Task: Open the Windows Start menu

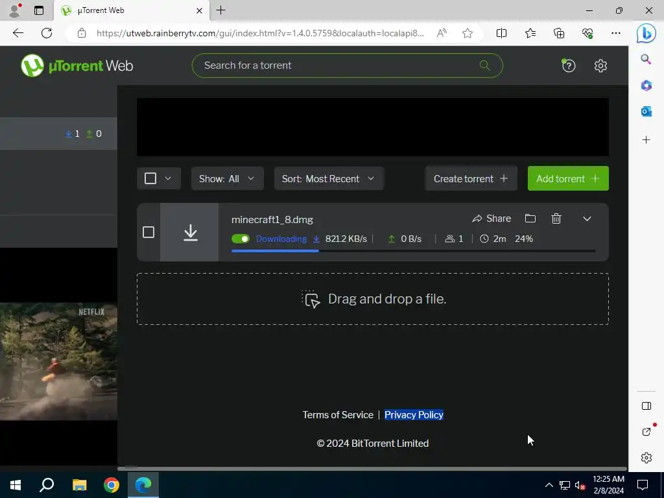Action: tap(16, 485)
